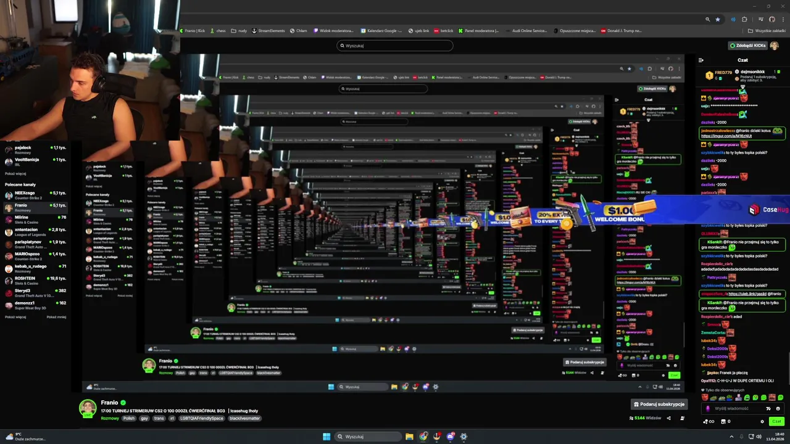
Task: Click the Kick Wyszukaj search field
Action: [x=395, y=46]
